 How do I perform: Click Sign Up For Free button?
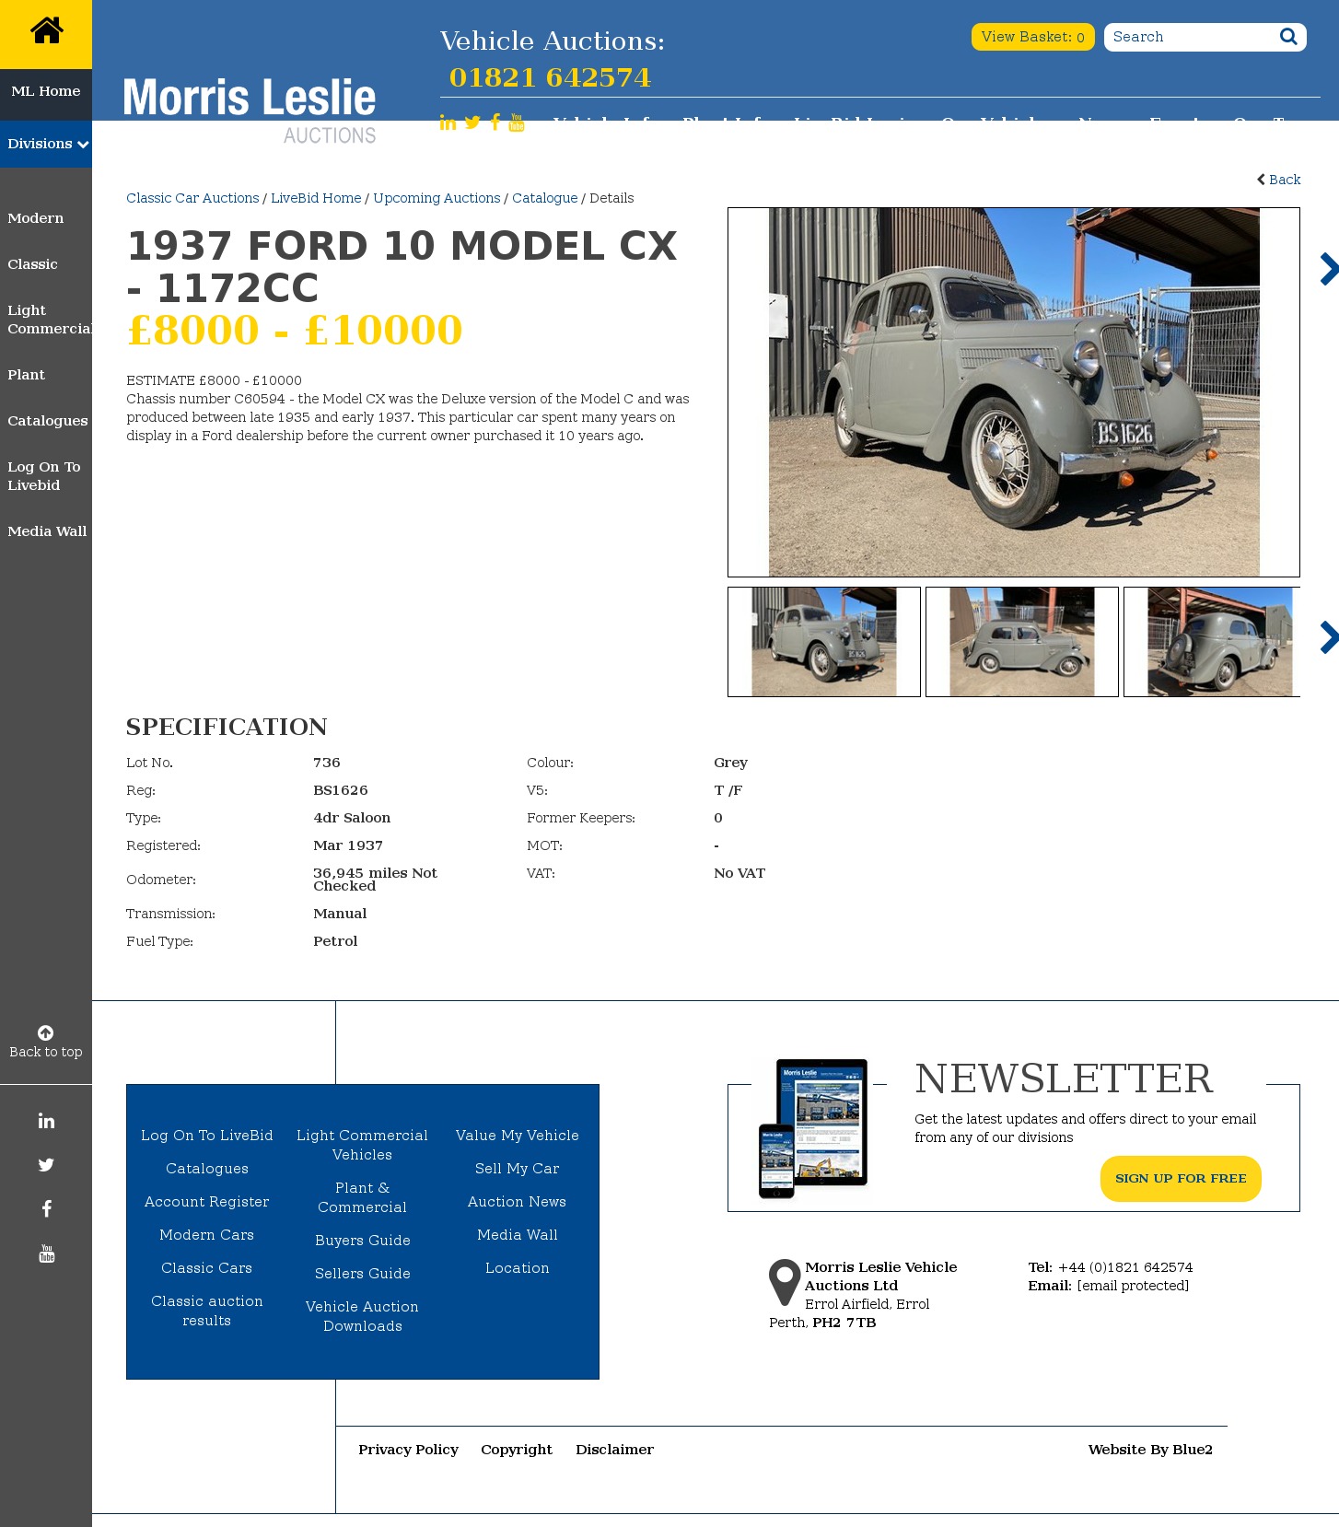tap(1181, 1179)
